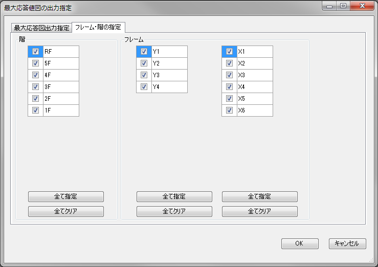
Task: Select the X5 row label
Action: pos(255,99)
